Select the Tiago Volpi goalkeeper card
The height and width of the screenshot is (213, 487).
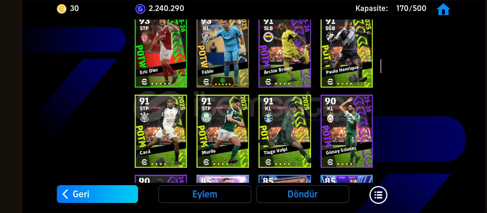285,131
